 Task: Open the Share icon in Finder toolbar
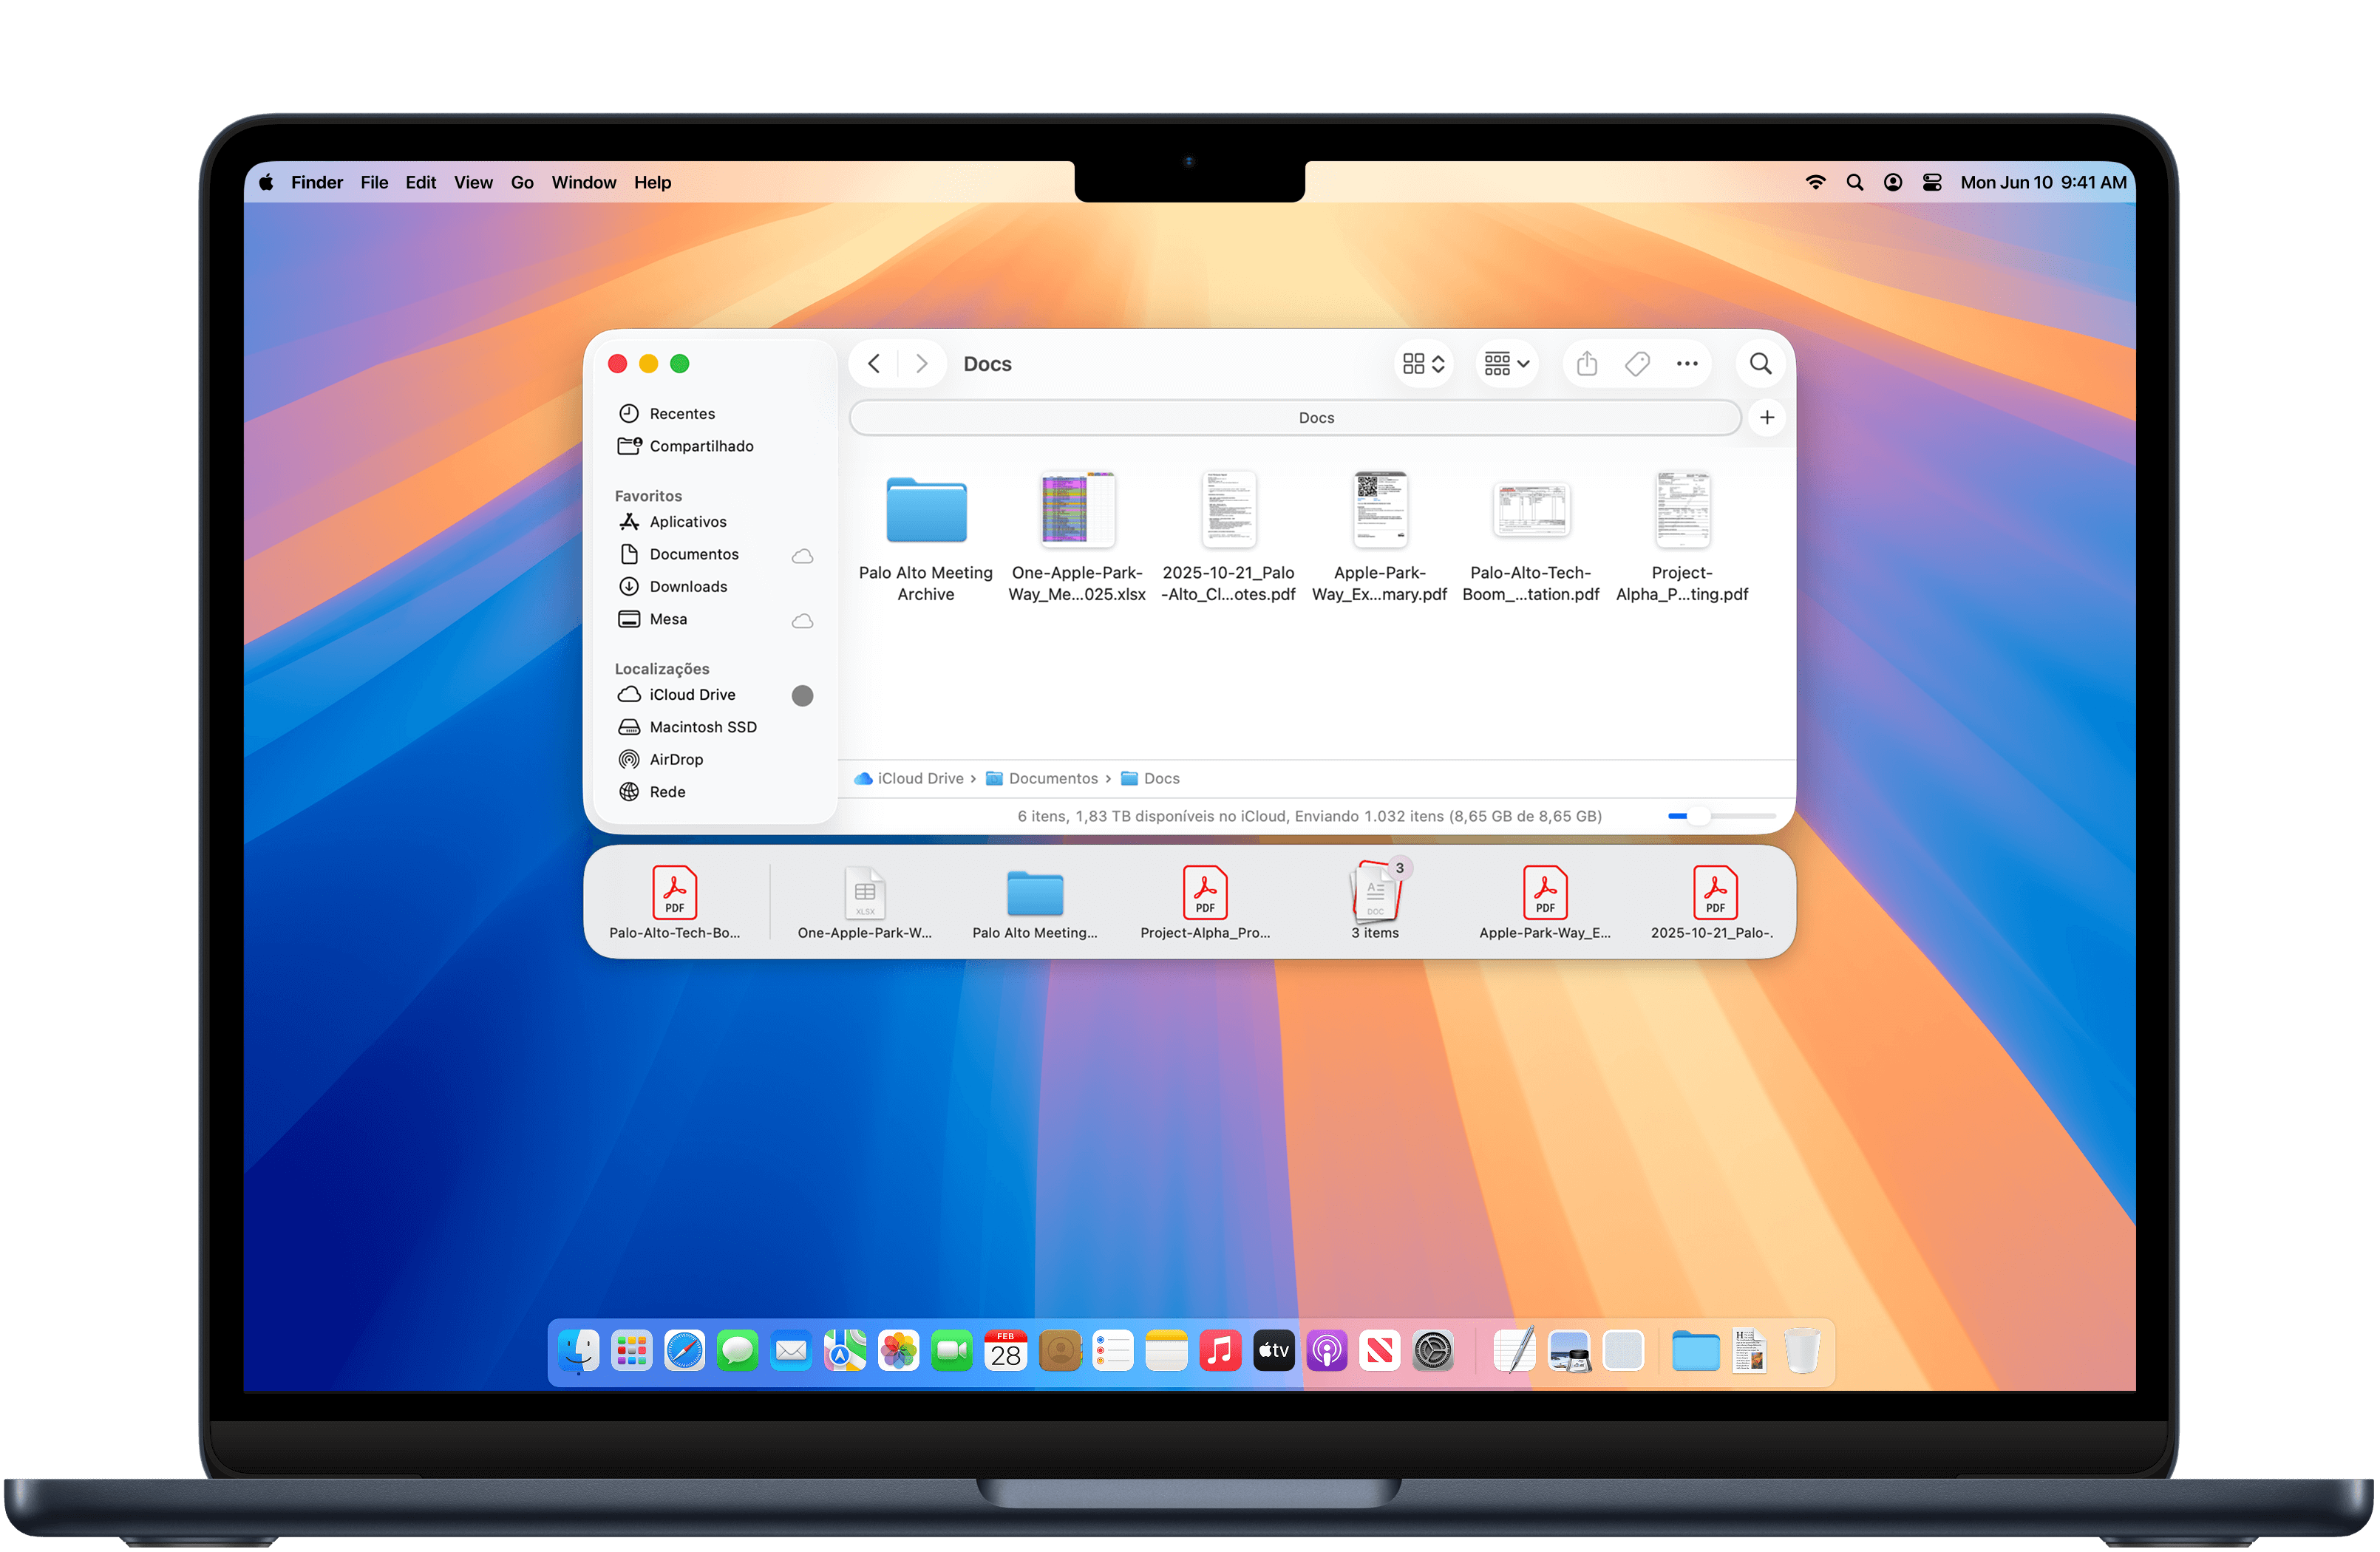pyautogui.click(x=1586, y=363)
